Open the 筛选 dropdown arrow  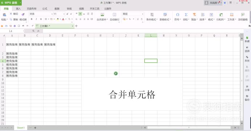(197, 20)
